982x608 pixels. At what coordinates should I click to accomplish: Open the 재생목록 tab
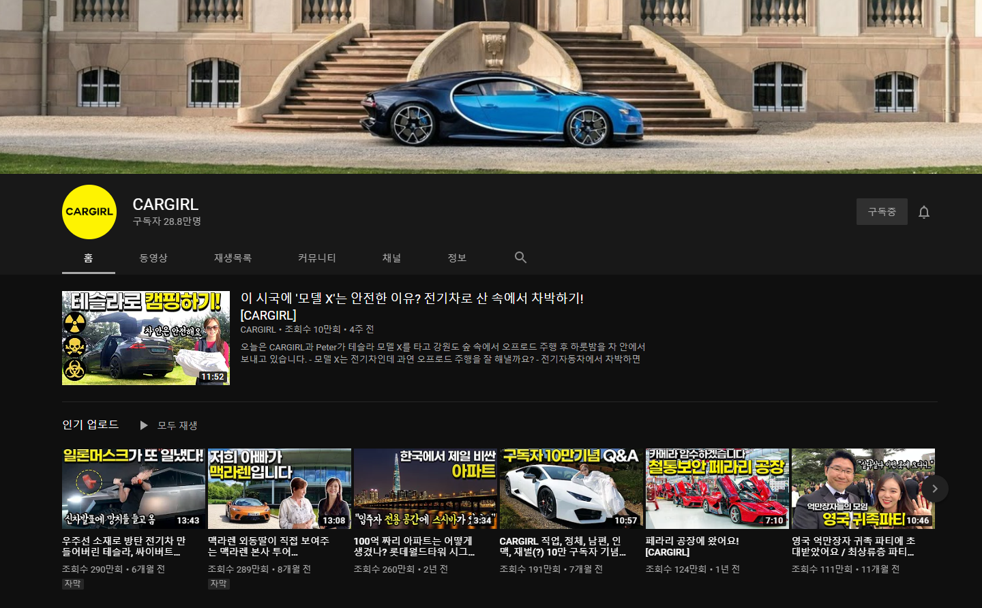[x=233, y=258]
